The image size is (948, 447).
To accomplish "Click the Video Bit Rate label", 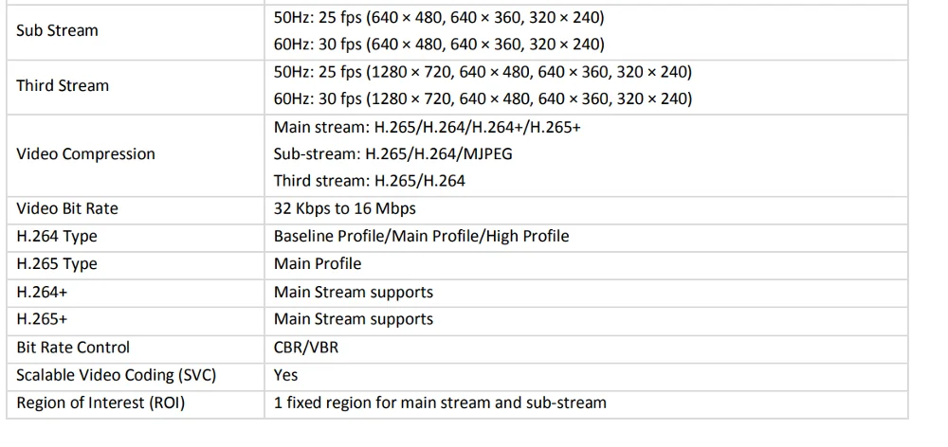I will [67, 208].
